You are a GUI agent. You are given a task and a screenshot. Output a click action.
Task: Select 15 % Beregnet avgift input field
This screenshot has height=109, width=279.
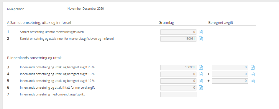[230, 74]
